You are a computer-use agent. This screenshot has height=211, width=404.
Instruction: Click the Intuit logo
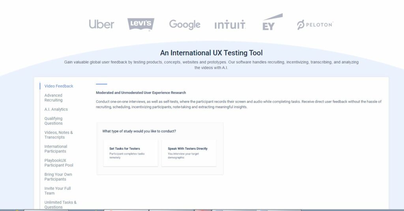(x=230, y=24)
